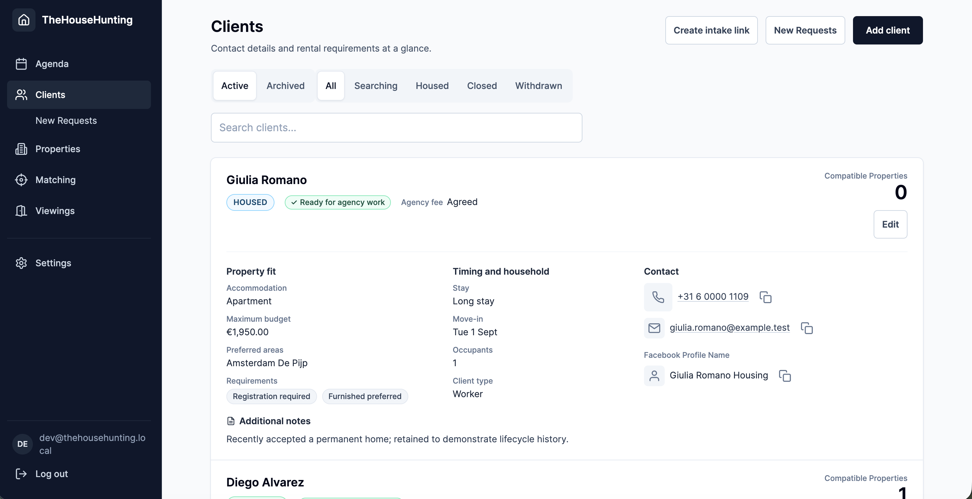
Task: Click the dev@thehousehunting.local account email
Action: coord(93,444)
